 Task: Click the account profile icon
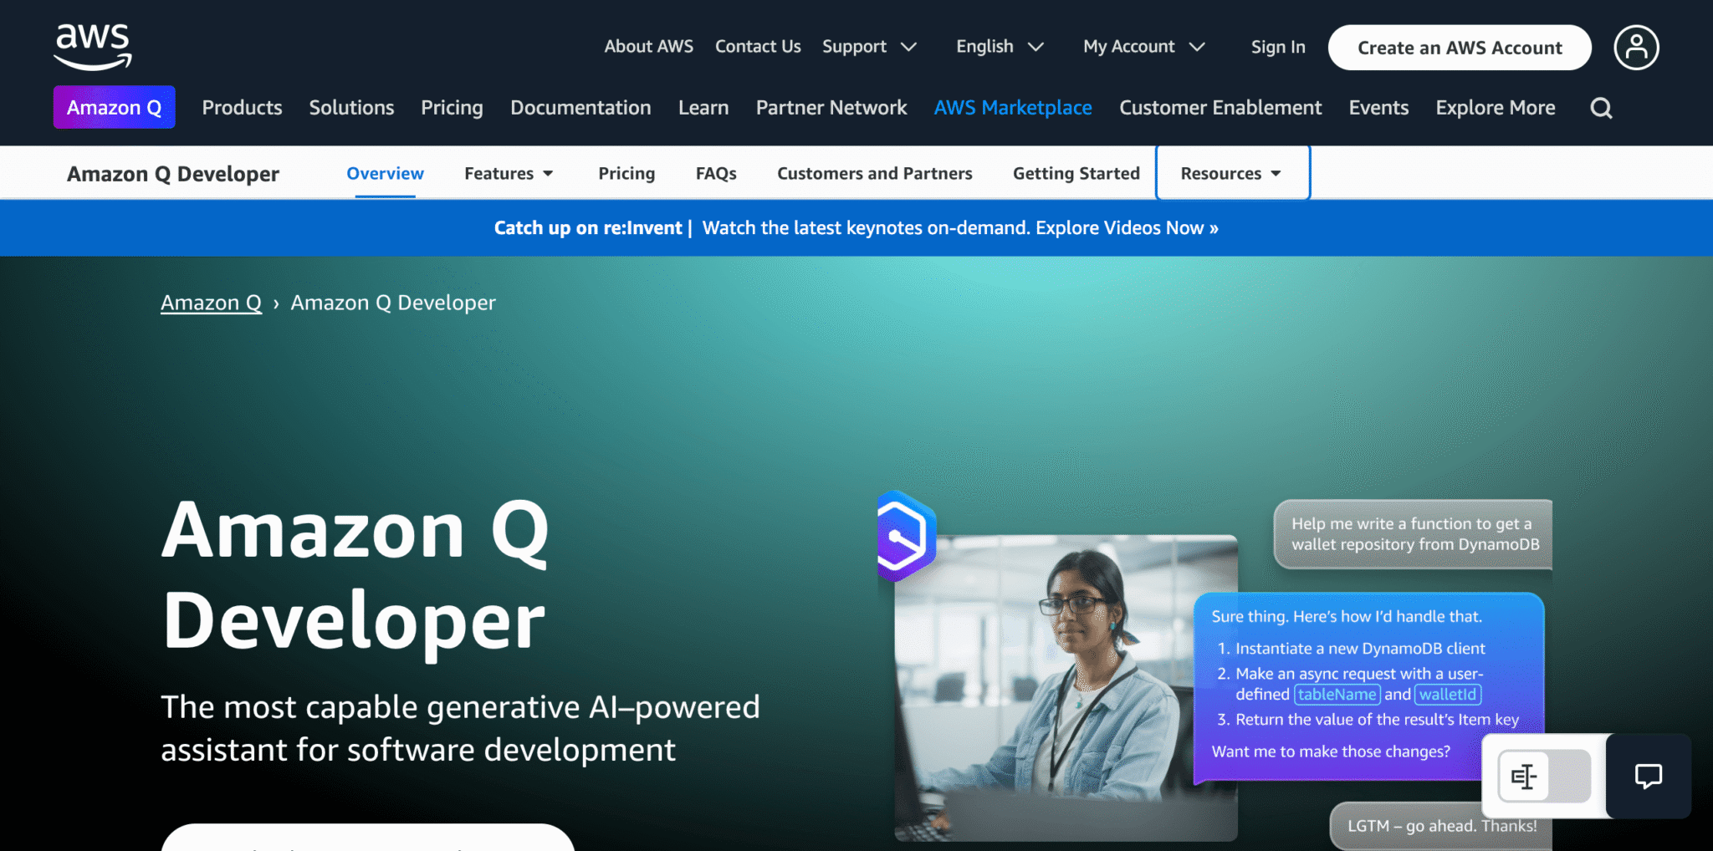coord(1635,47)
